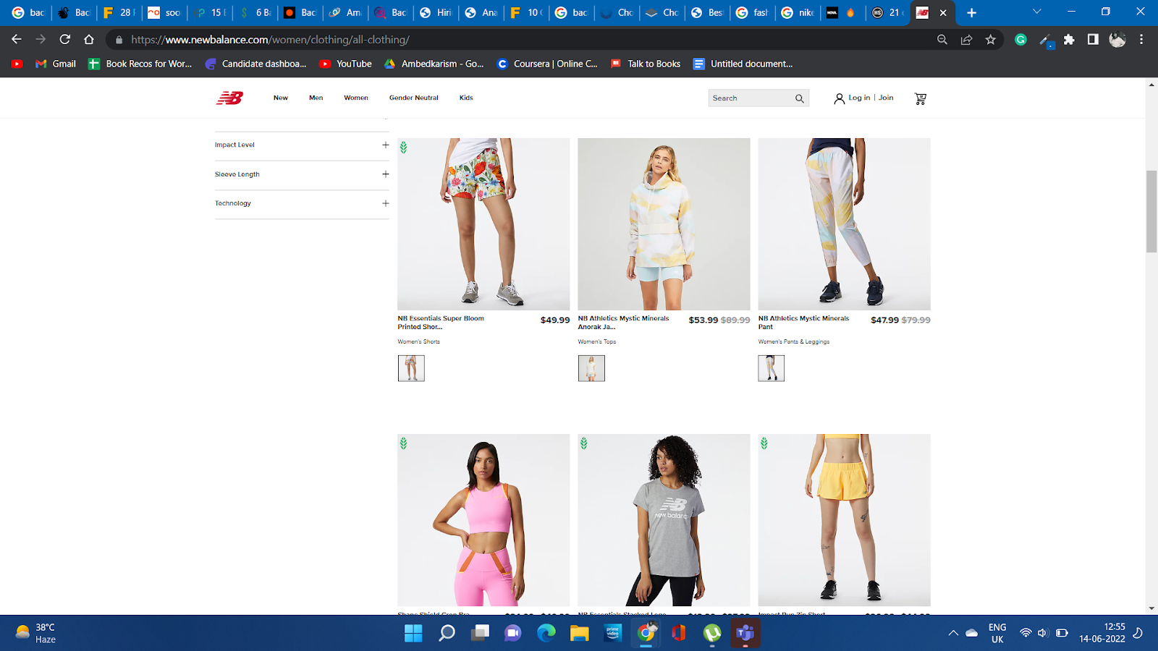Viewport: 1158px width, 651px height.
Task: Select the color swatch under Mystic Minerals Anorak
Action: [591, 368]
